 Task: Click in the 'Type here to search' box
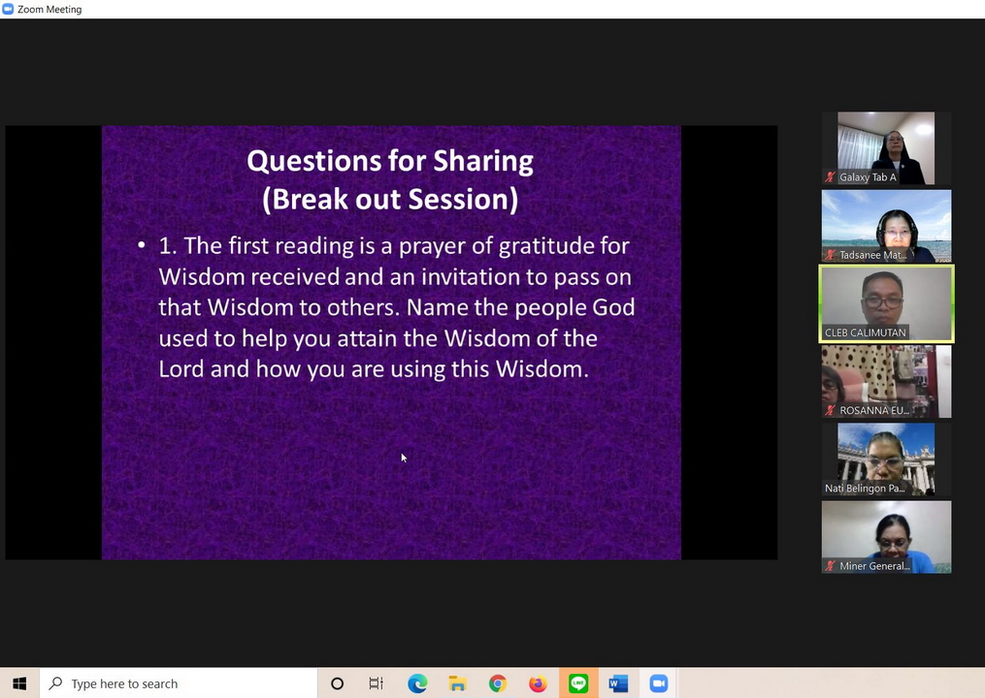(x=180, y=683)
